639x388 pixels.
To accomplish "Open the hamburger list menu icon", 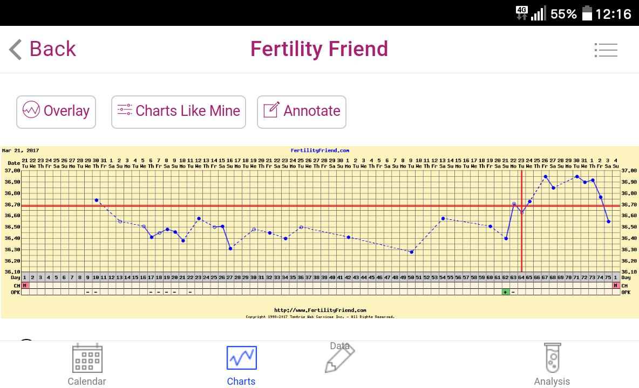I will (x=606, y=50).
